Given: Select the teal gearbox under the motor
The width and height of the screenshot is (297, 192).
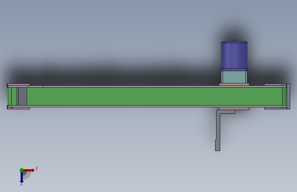Looking at the screenshot, I should coord(234,77).
